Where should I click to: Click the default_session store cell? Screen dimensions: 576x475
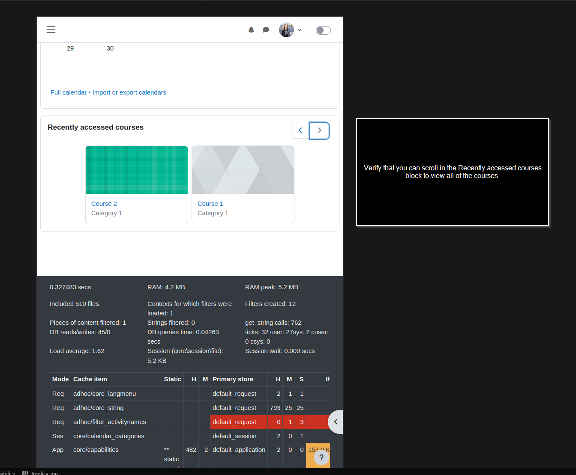[x=239, y=436]
